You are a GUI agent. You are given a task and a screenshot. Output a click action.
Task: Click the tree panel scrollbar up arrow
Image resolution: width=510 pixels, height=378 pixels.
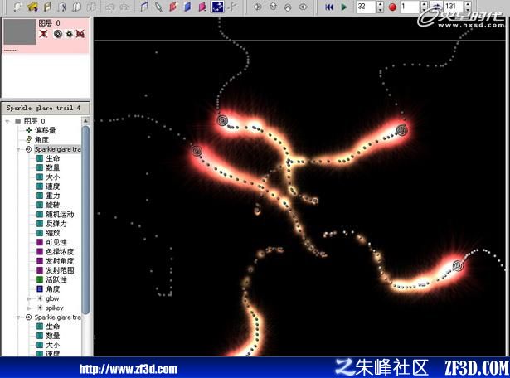coord(86,121)
